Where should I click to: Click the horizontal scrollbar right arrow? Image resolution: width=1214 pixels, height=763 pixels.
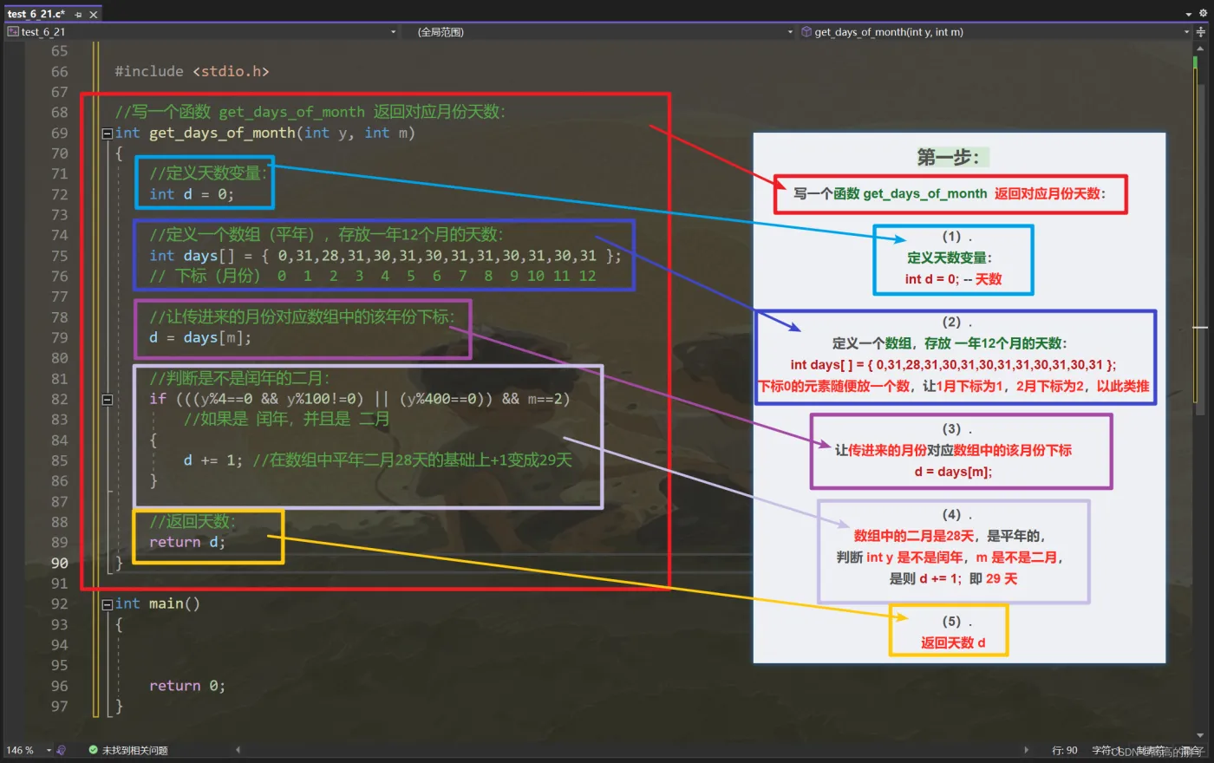[x=1027, y=750]
